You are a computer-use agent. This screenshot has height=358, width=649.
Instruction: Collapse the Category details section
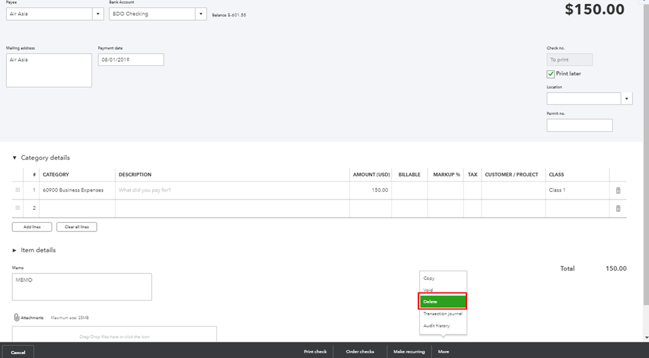pos(14,158)
